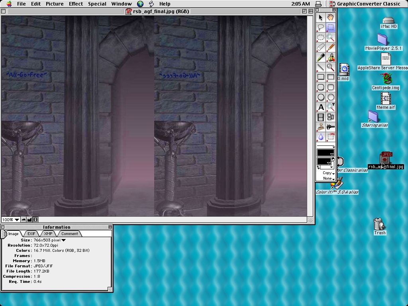Click the zoom in large mountain button
Viewport: 408px width, 306px height.
coord(29,220)
